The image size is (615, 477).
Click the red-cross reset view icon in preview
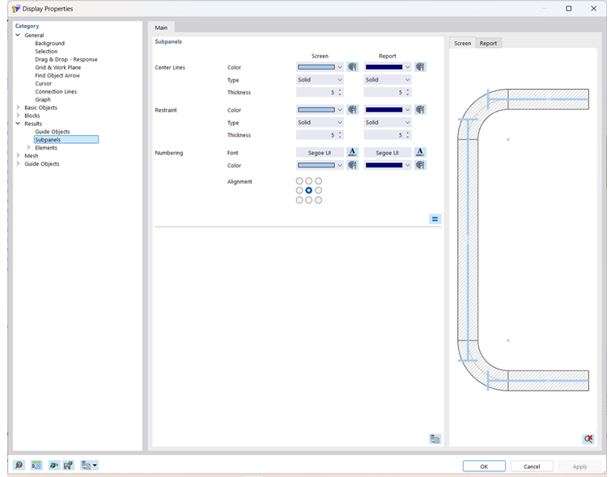click(x=588, y=439)
